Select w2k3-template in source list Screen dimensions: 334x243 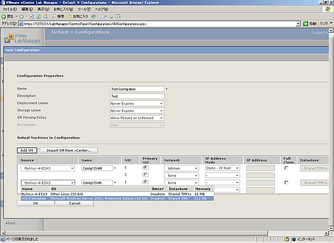(x=33, y=197)
